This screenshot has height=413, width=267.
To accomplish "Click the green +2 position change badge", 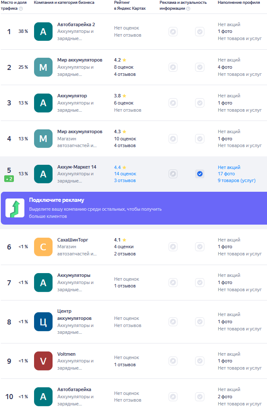I will tap(9, 179).
